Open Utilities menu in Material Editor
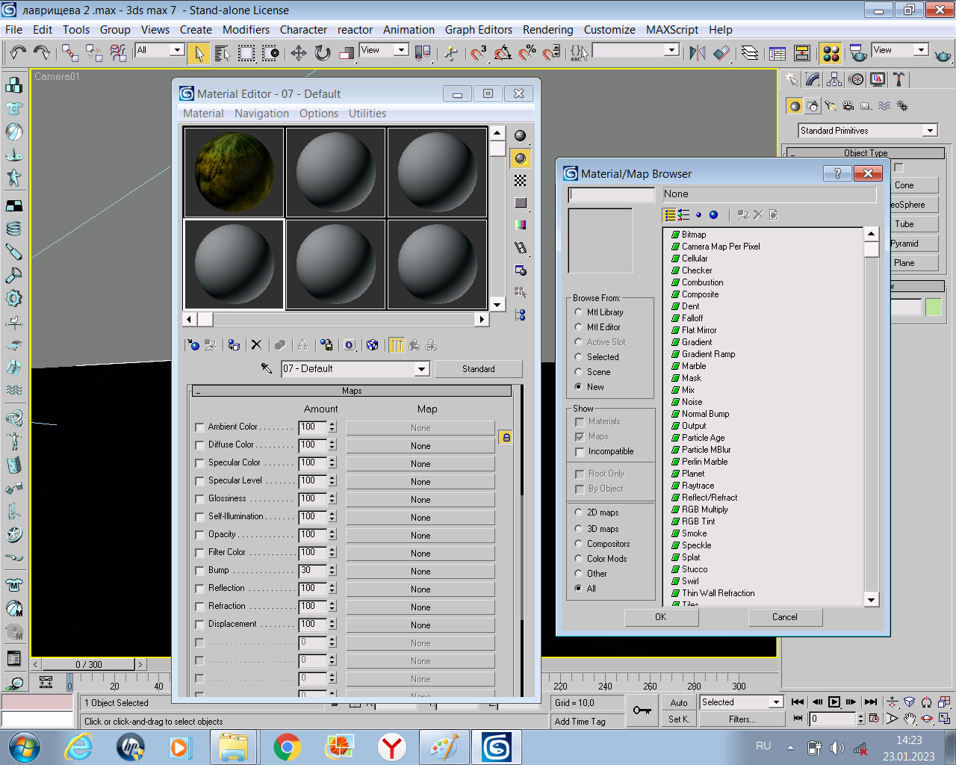956x765 pixels. coord(367,114)
